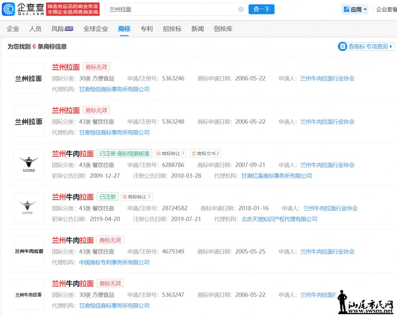The height and width of the screenshot is (316, 397).
Task: Open applicant link for registration 6288786
Action: (x=327, y=165)
